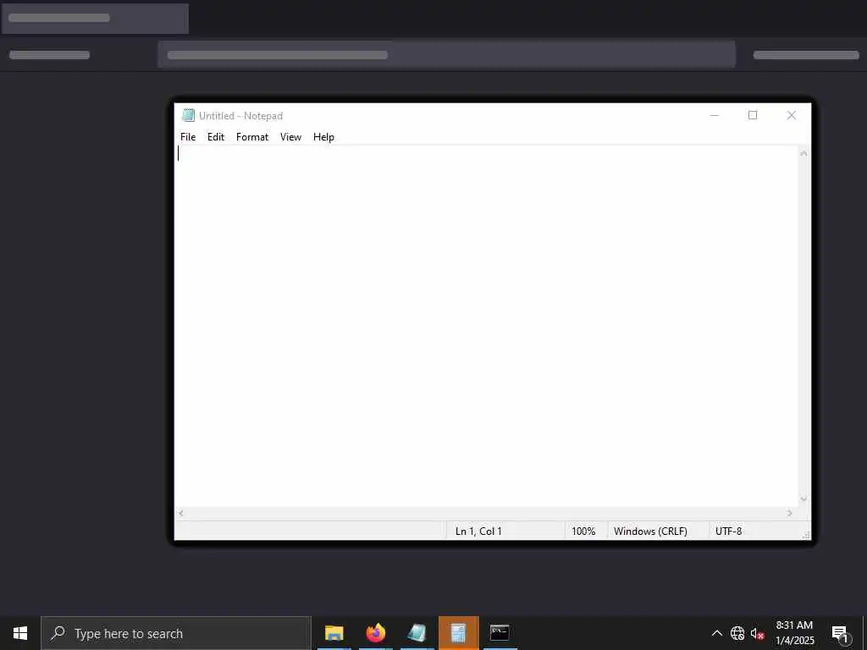This screenshot has height=650, width=867.
Task: Click inside the Notepad text area
Action: (x=486, y=326)
